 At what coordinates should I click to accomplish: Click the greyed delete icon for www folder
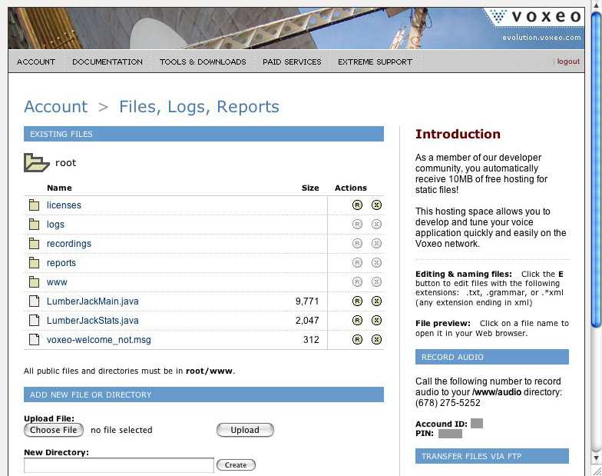point(376,281)
